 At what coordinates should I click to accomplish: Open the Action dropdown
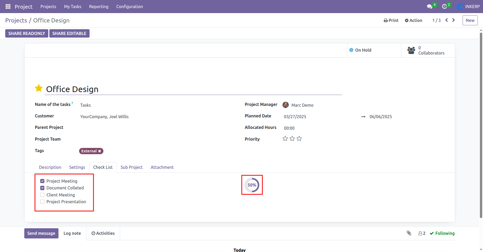click(413, 20)
